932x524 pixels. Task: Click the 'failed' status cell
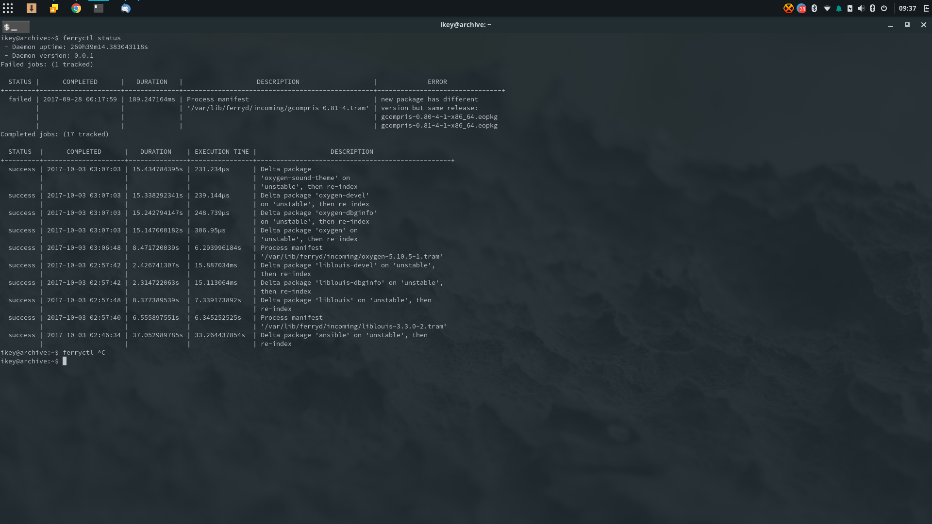20,99
